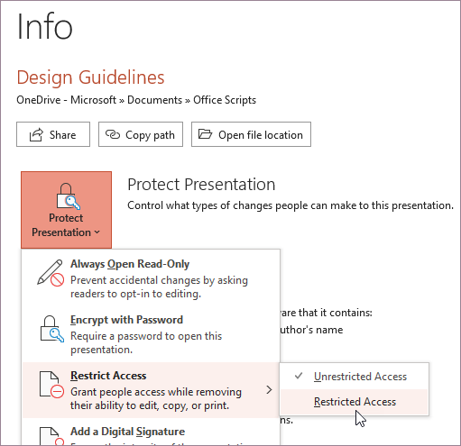Click the open folder icon
Screen dimensions: 461x446
click(x=206, y=134)
